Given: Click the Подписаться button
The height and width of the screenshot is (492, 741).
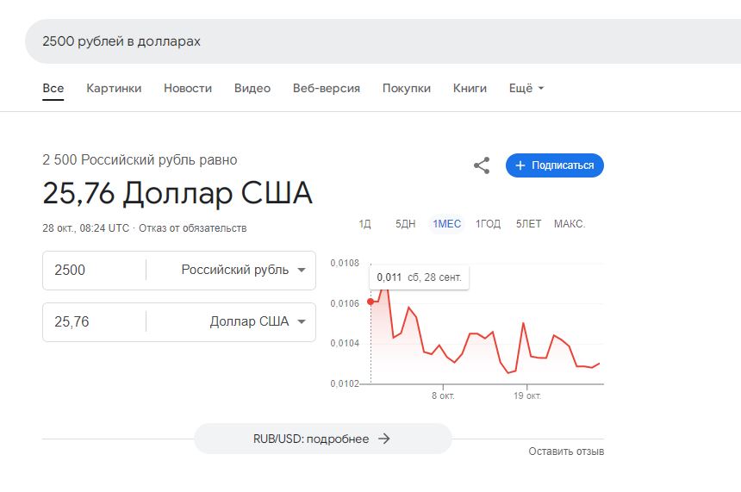Looking at the screenshot, I should pos(554,165).
